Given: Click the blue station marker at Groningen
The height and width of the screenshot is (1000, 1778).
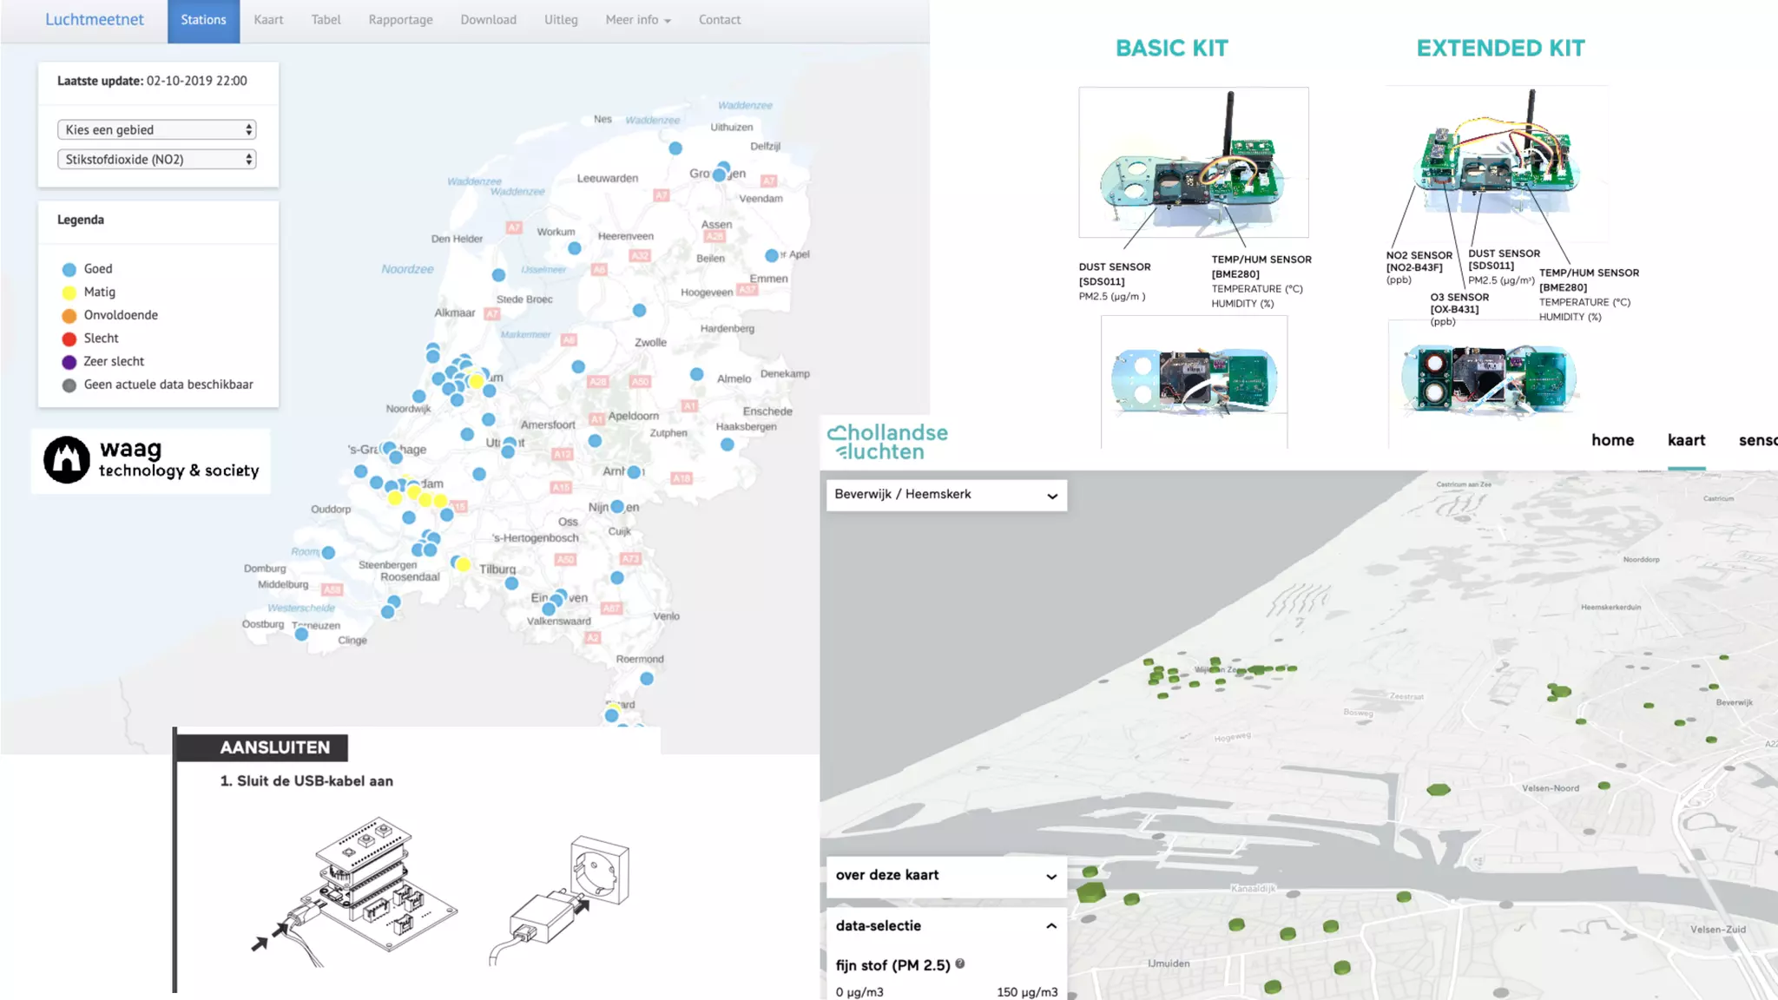Looking at the screenshot, I should click(719, 174).
